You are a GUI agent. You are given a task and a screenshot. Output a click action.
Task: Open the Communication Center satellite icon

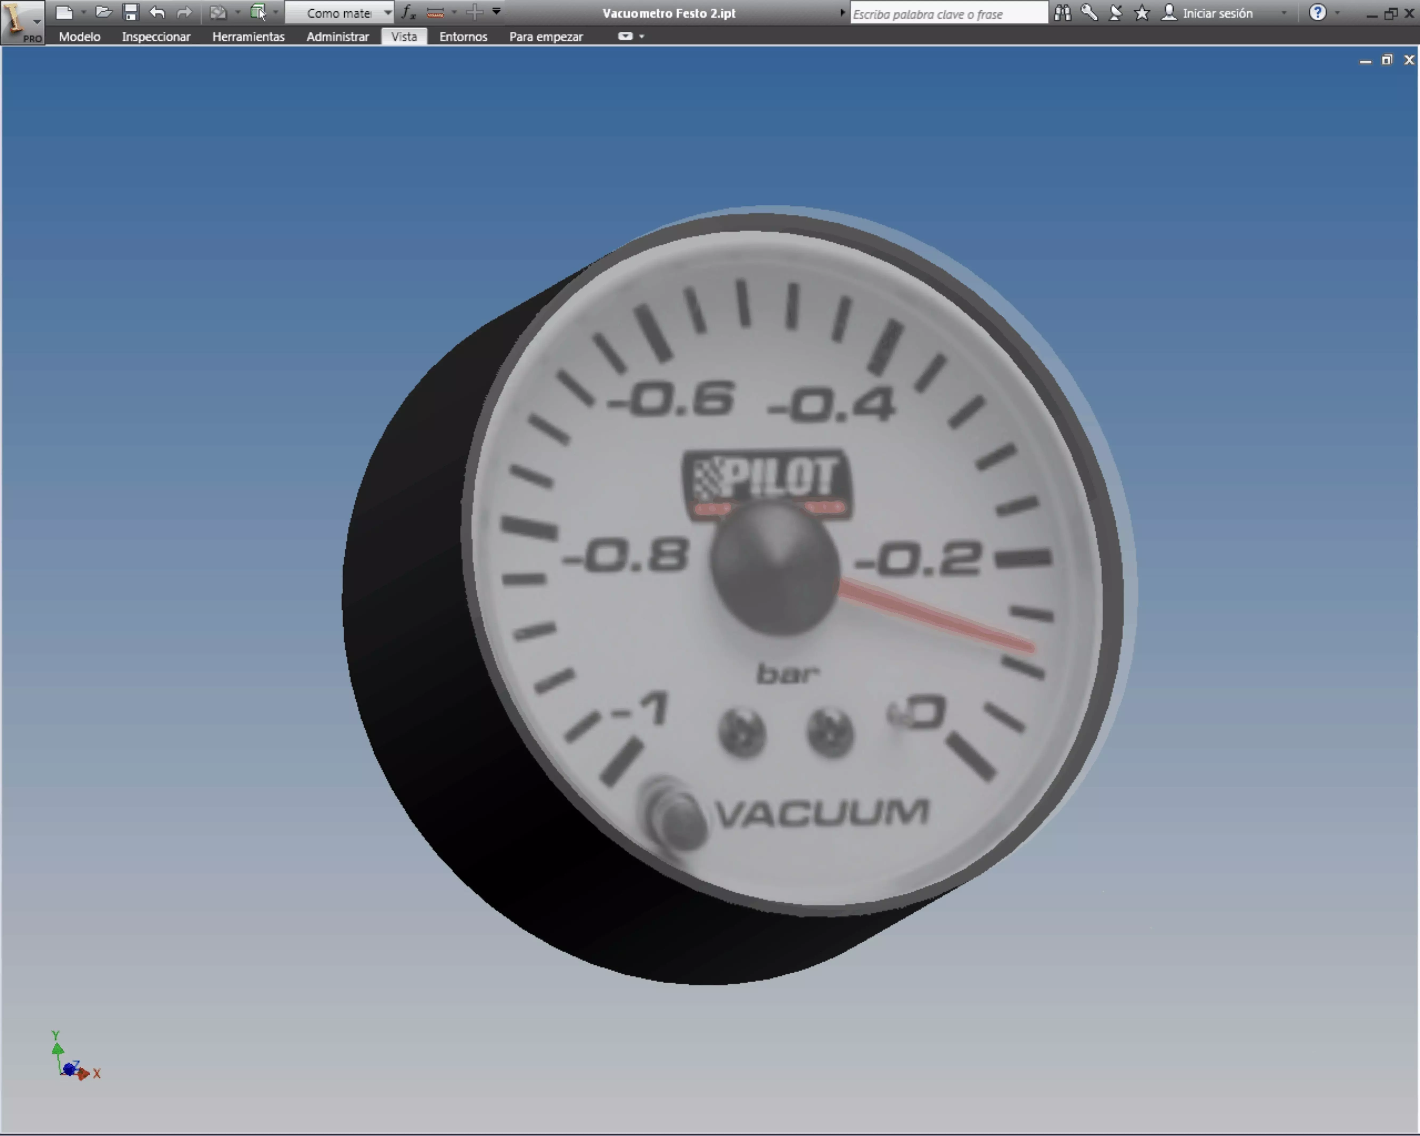1116,13
